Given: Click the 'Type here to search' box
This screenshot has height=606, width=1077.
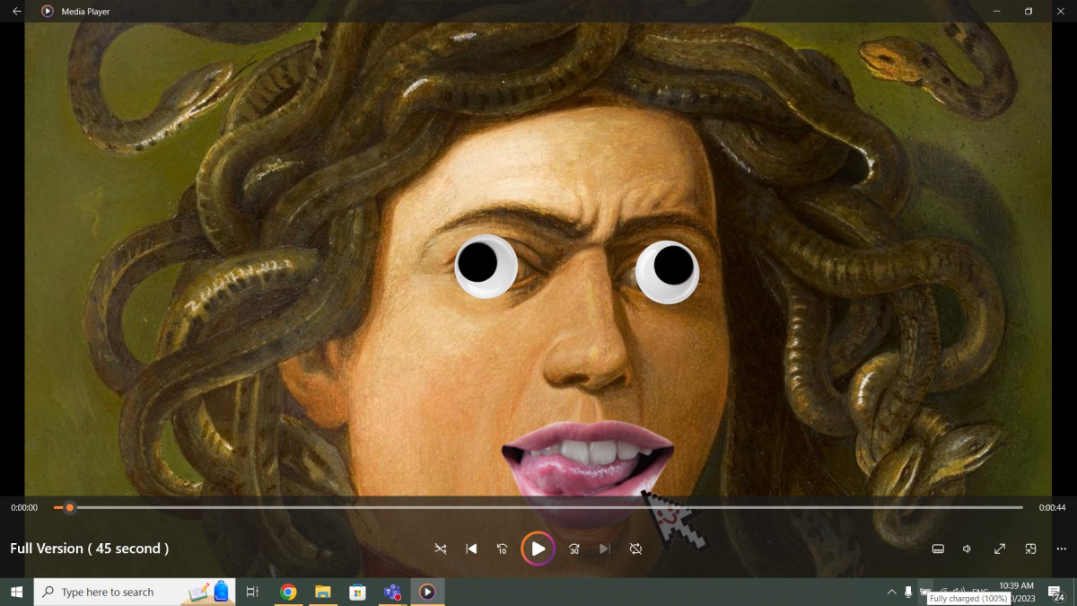Looking at the screenshot, I should [x=135, y=592].
